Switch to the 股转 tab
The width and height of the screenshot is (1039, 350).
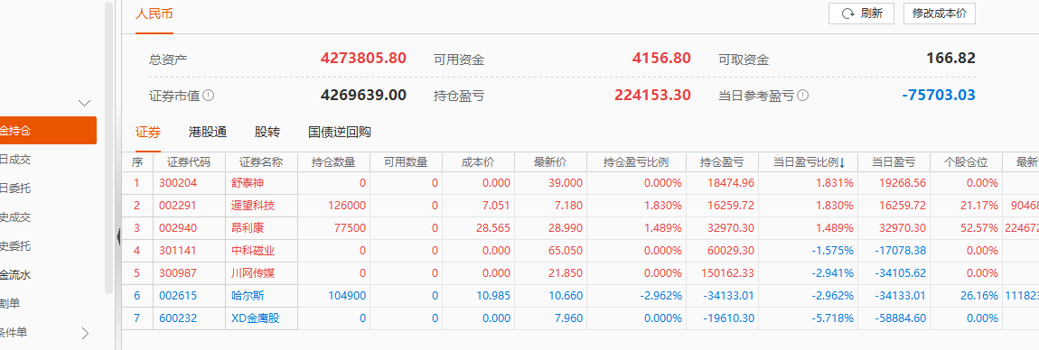[x=267, y=132]
